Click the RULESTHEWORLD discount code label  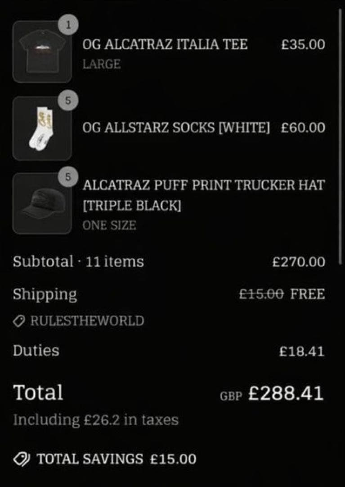coord(87,321)
